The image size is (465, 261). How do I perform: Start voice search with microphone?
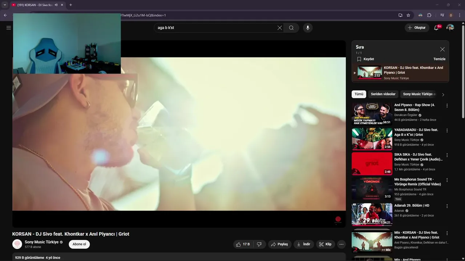(308, 28)
